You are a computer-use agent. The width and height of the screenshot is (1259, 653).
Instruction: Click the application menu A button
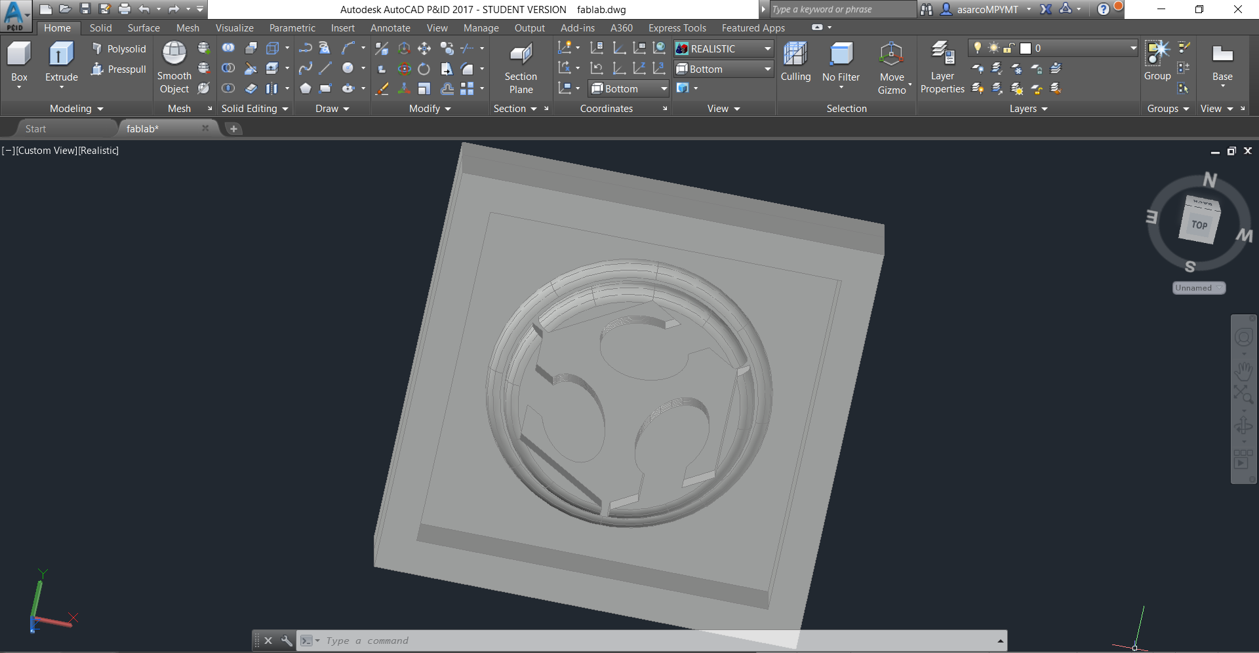click(14, 16)
